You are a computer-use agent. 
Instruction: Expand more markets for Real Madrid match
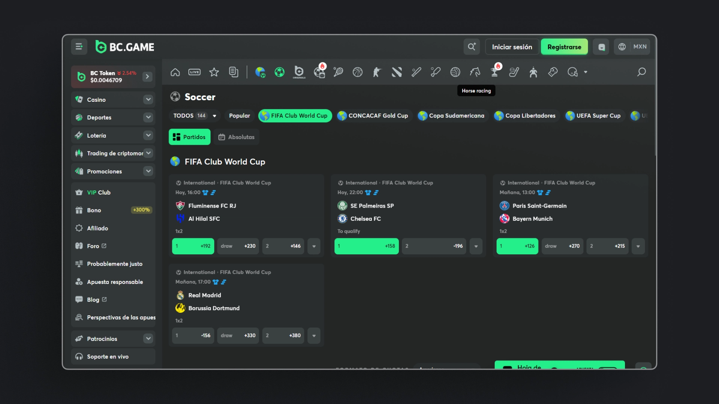coord(314,336)
